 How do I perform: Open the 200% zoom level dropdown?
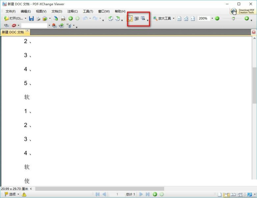pyautogui.click(x=212, y=18)
